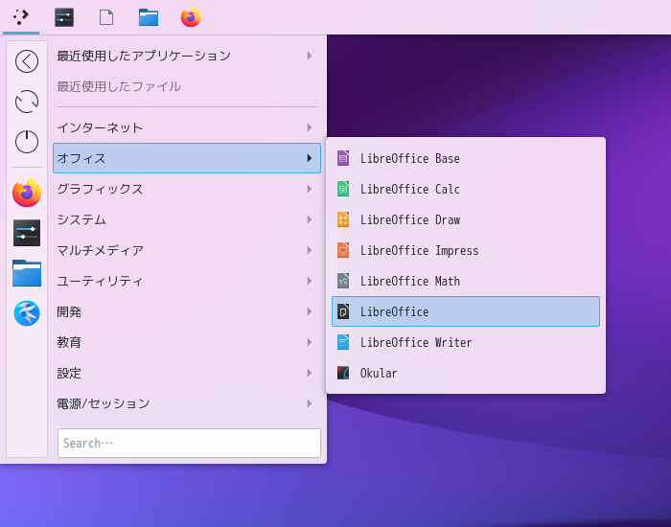Click the blue LibreOffice Writer icon

(x=343, y=342)
